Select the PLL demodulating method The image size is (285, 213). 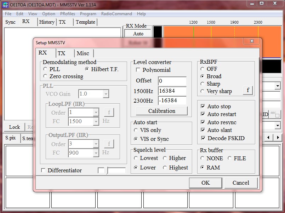[x=45, y=69]
